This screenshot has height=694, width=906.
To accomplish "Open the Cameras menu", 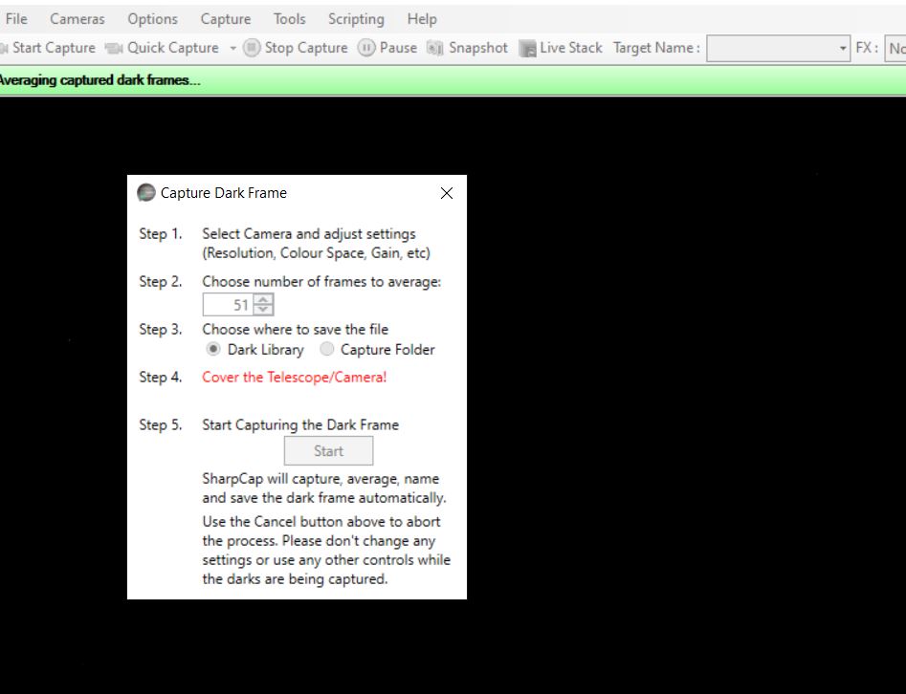I will pyautogui.click(x=77, y=19).
